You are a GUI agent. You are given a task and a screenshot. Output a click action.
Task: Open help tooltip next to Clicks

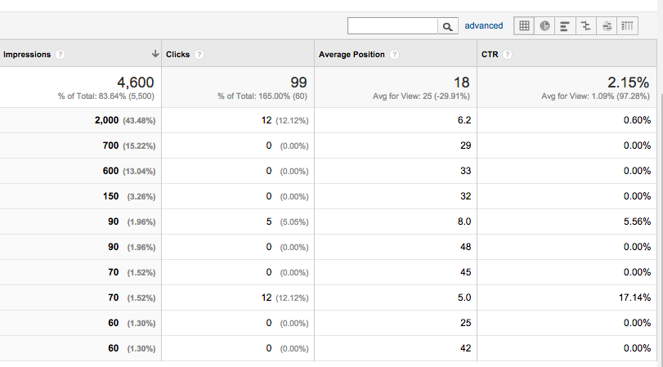(x=199, y=54)
